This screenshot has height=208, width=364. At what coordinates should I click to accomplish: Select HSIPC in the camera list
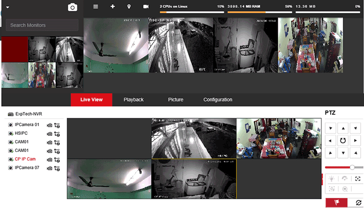21,133
